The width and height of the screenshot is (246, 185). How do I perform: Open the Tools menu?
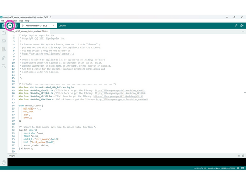point(21,21)
